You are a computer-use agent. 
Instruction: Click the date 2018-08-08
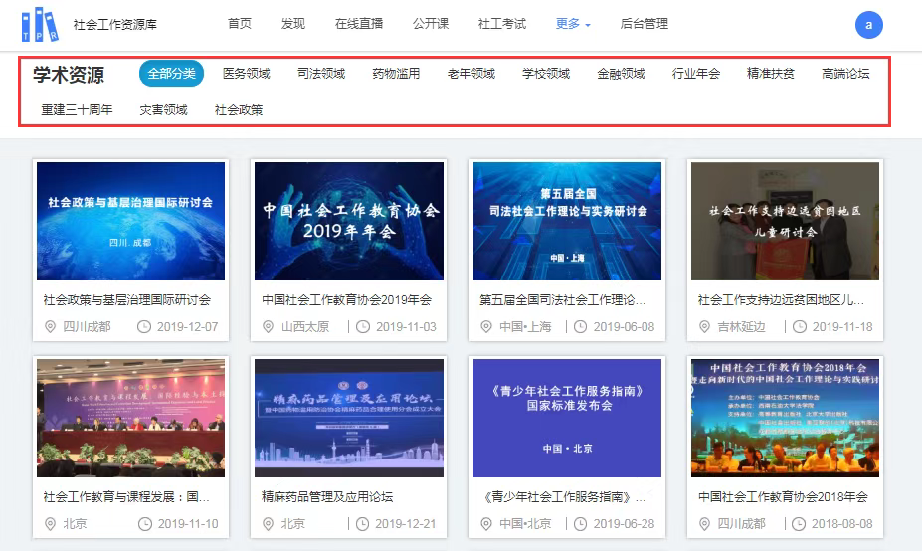coord(842,524)
